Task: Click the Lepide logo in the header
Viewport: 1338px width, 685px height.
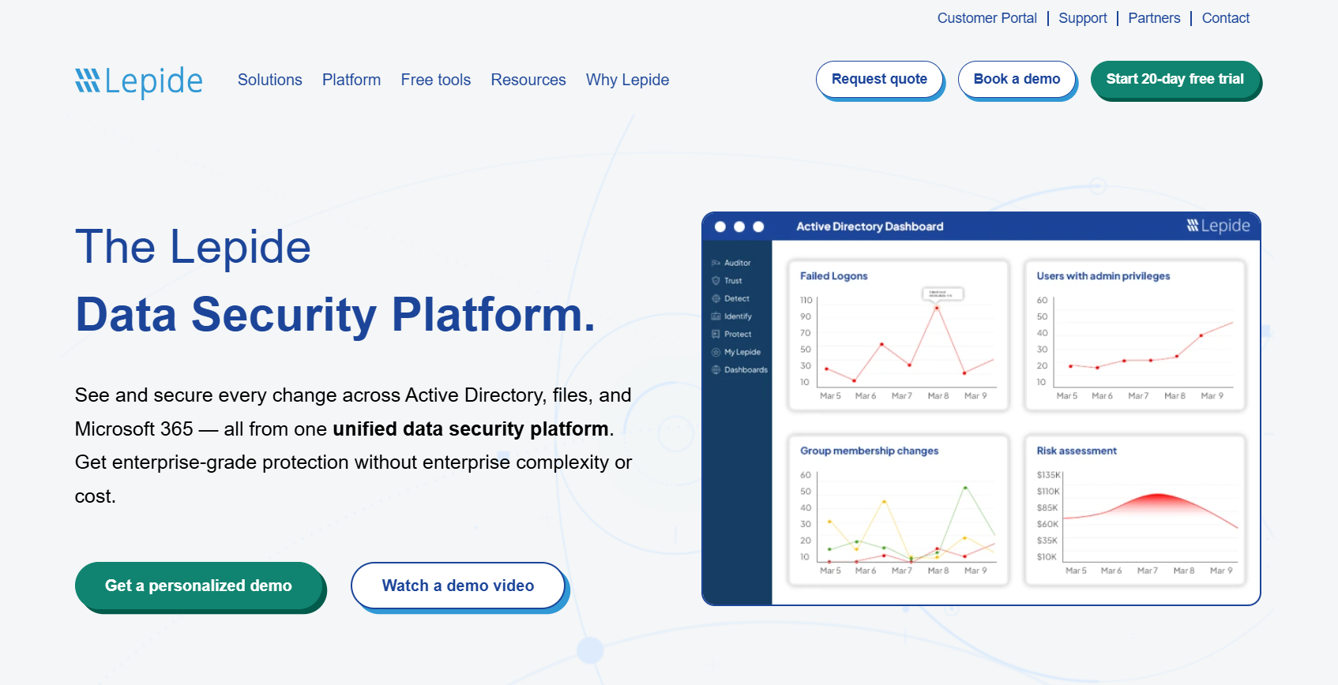Action: coord(139,80)
